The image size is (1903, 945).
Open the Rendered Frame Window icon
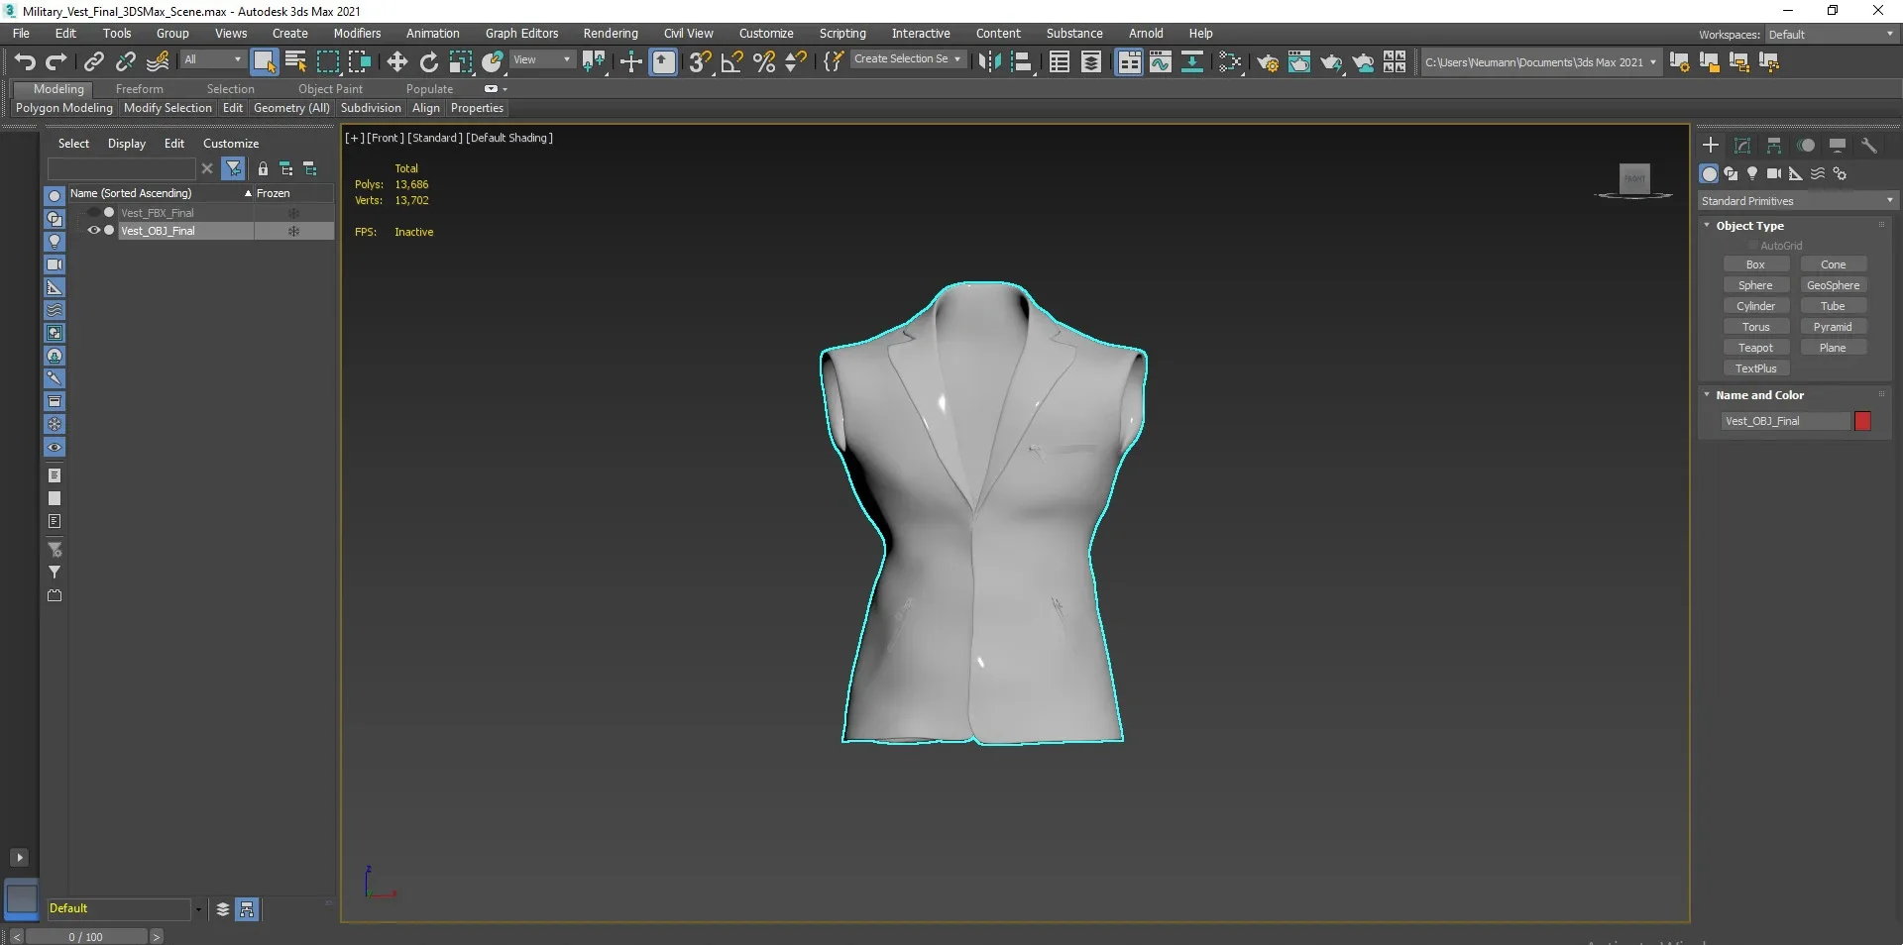[1298, 62]
